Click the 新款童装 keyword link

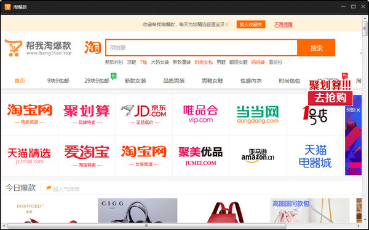pos(181,62)
